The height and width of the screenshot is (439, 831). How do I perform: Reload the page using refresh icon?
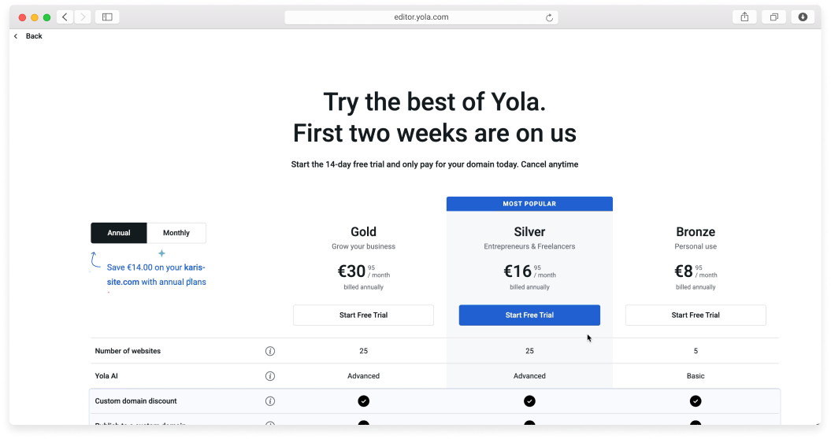pyautogui.click(x=549, y=17)
